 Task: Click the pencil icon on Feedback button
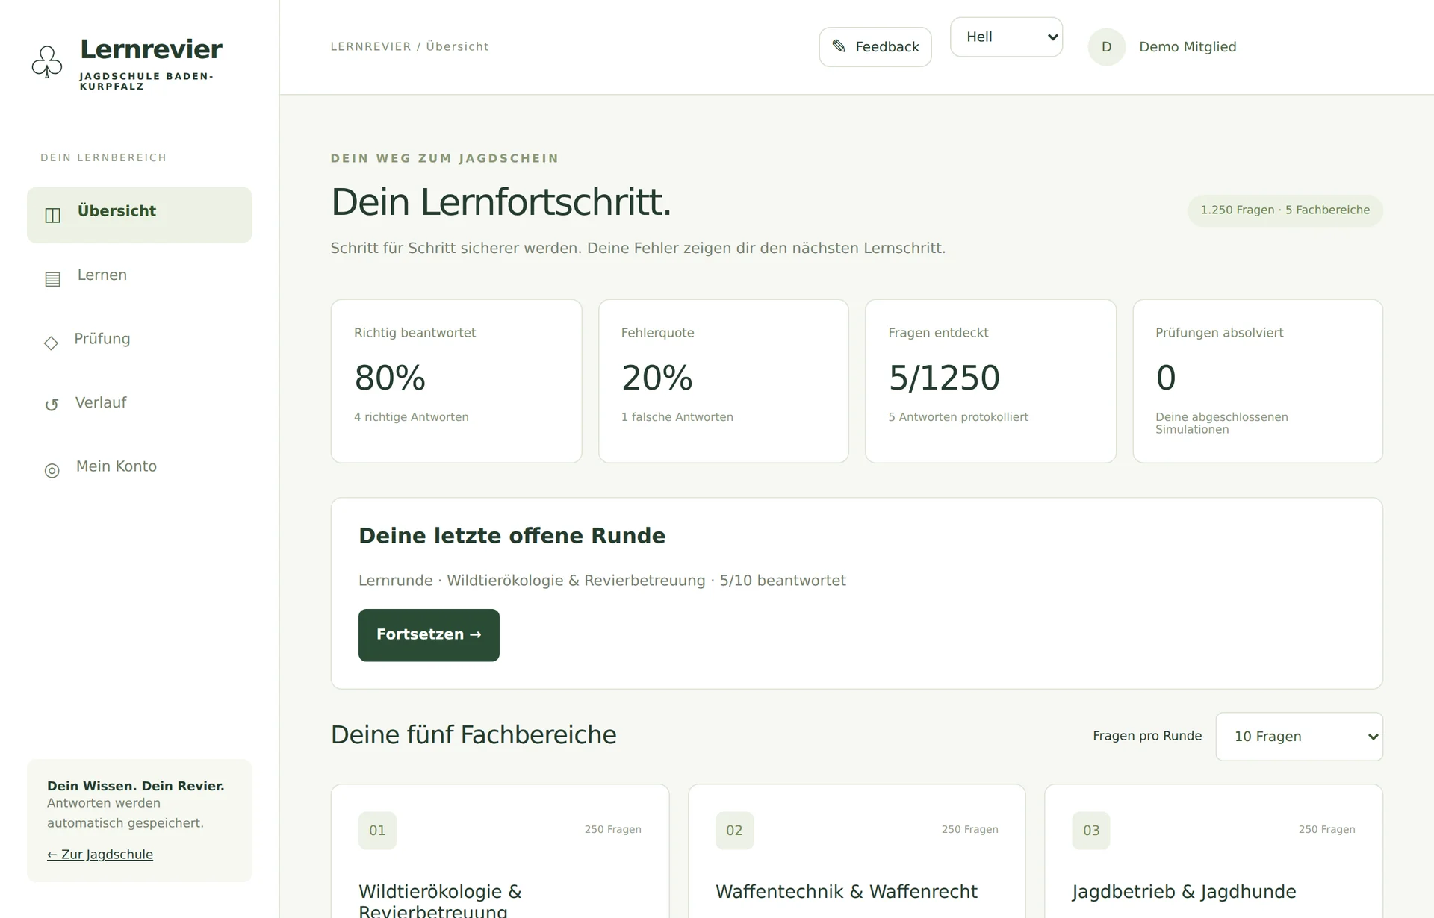pos(839,46)
